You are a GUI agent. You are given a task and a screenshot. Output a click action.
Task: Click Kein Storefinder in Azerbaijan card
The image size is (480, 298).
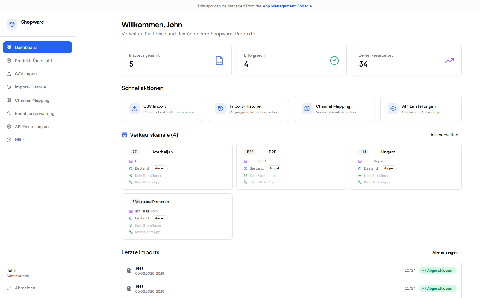point(148,176)
